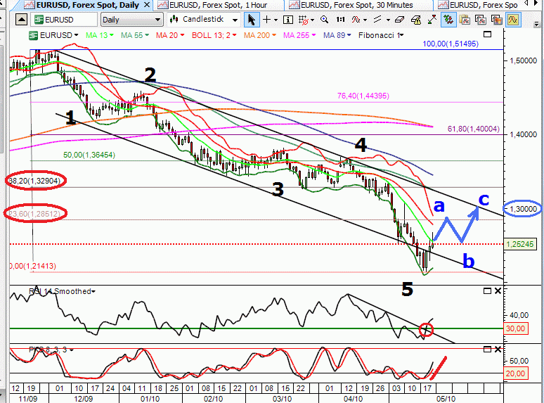
Task: Toggle the highlighted yellow indicator button
Action: point(513,20)
